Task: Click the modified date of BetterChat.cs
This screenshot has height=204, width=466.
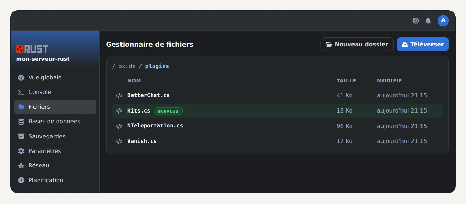Action: tap(402, 95)
